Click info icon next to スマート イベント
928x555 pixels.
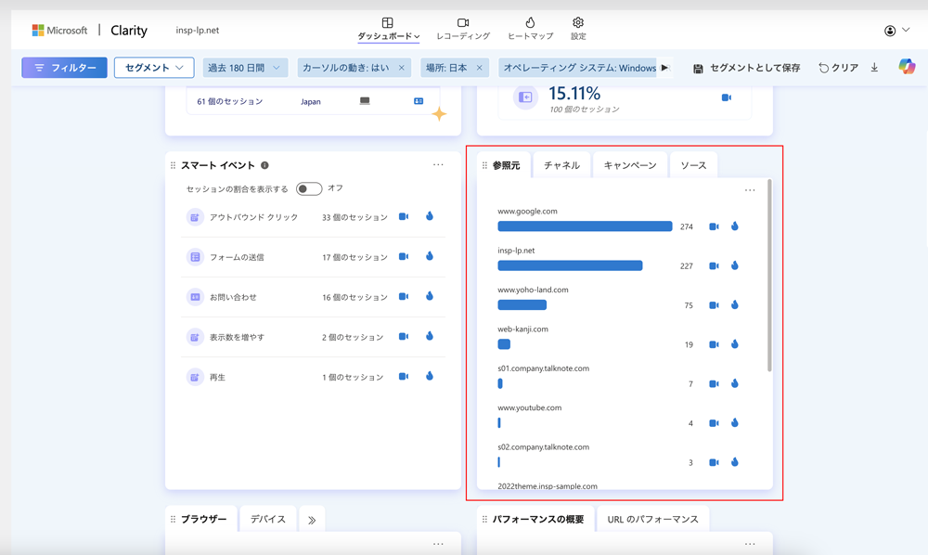264,165
